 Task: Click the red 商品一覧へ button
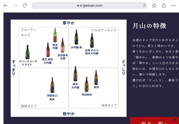pos(155,121)
